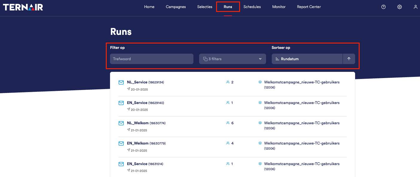Open the help question mark icon
420x177 pixels.
pos(384,7)
